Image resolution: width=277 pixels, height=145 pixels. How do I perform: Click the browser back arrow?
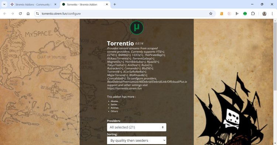click(x=5, y=14)
